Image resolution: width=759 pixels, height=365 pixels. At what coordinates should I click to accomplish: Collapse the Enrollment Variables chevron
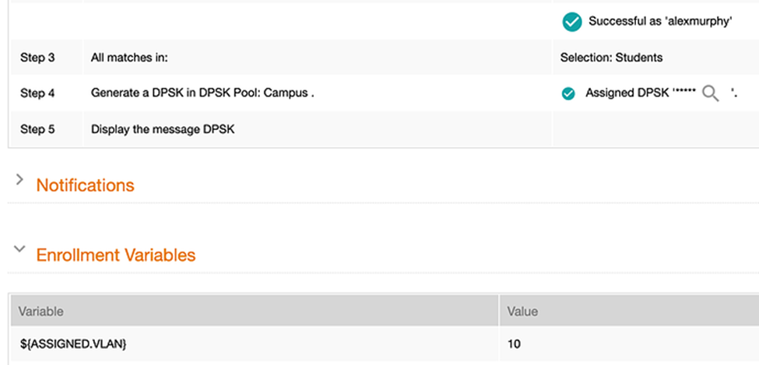(x=19, y=250)
